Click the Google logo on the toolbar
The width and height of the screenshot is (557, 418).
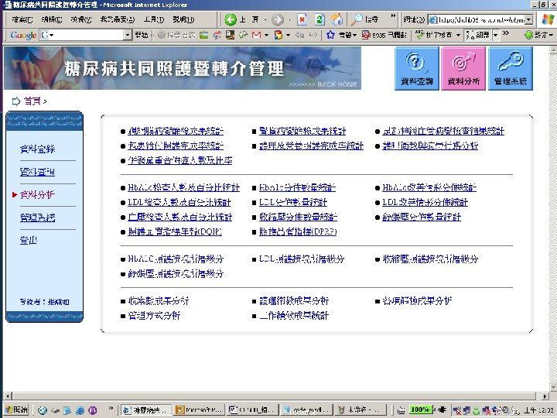[23, 35]
